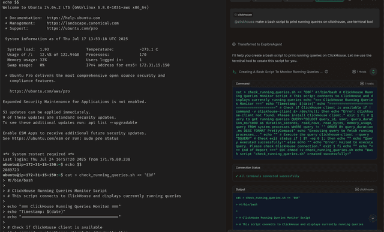Click the 'clickhouse' host label in the Output header
The height and width of the screenshot is (232, 384).
click(367, 189)
